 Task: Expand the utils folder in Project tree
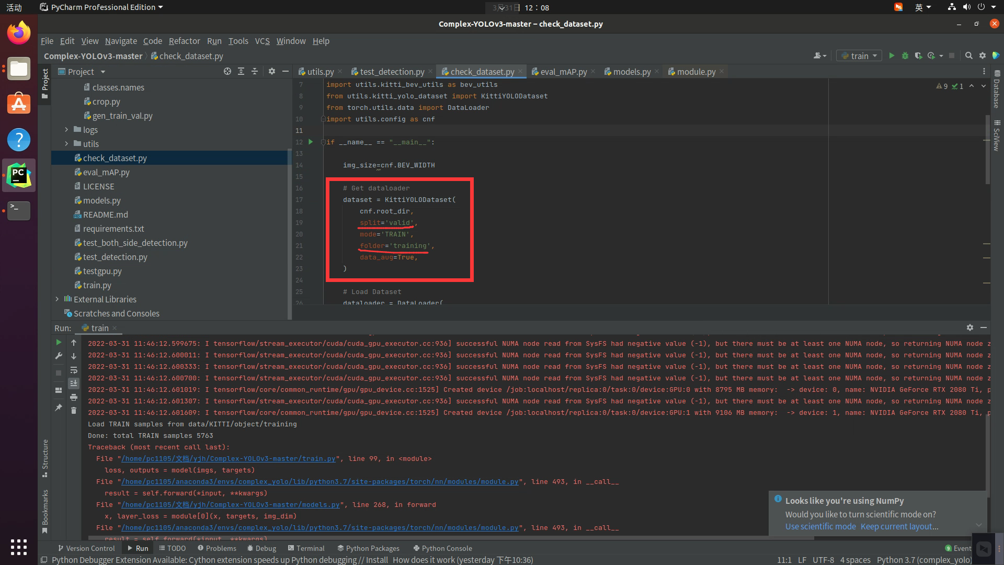(x=66, y=144)
